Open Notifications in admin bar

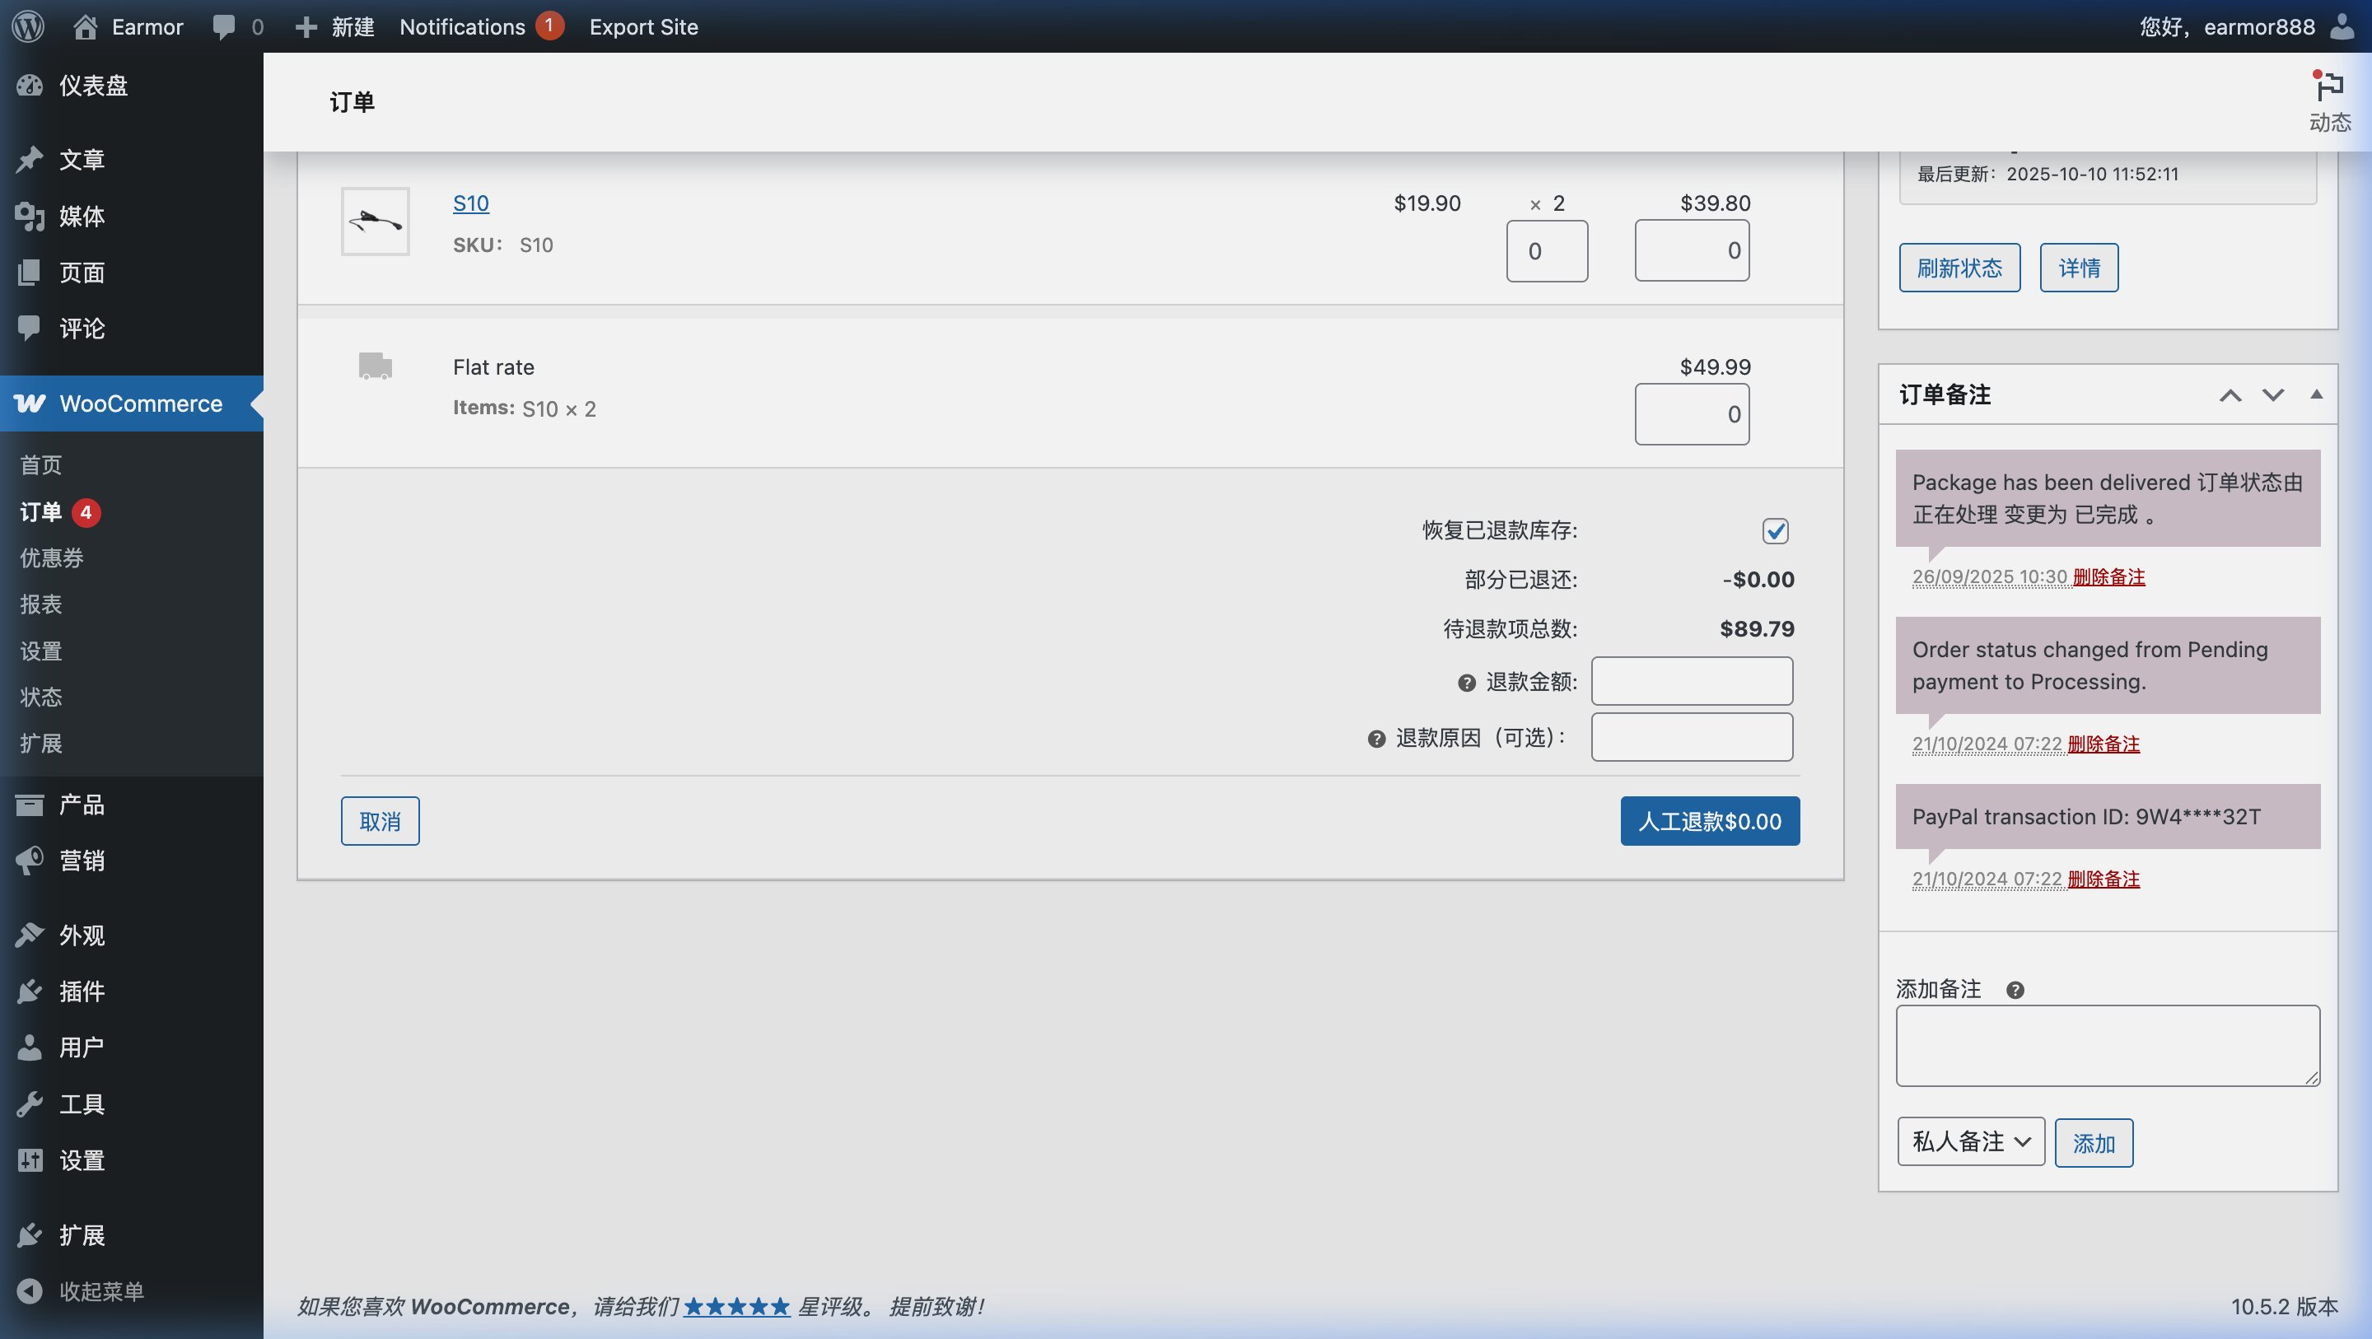[x=482, y=26]
